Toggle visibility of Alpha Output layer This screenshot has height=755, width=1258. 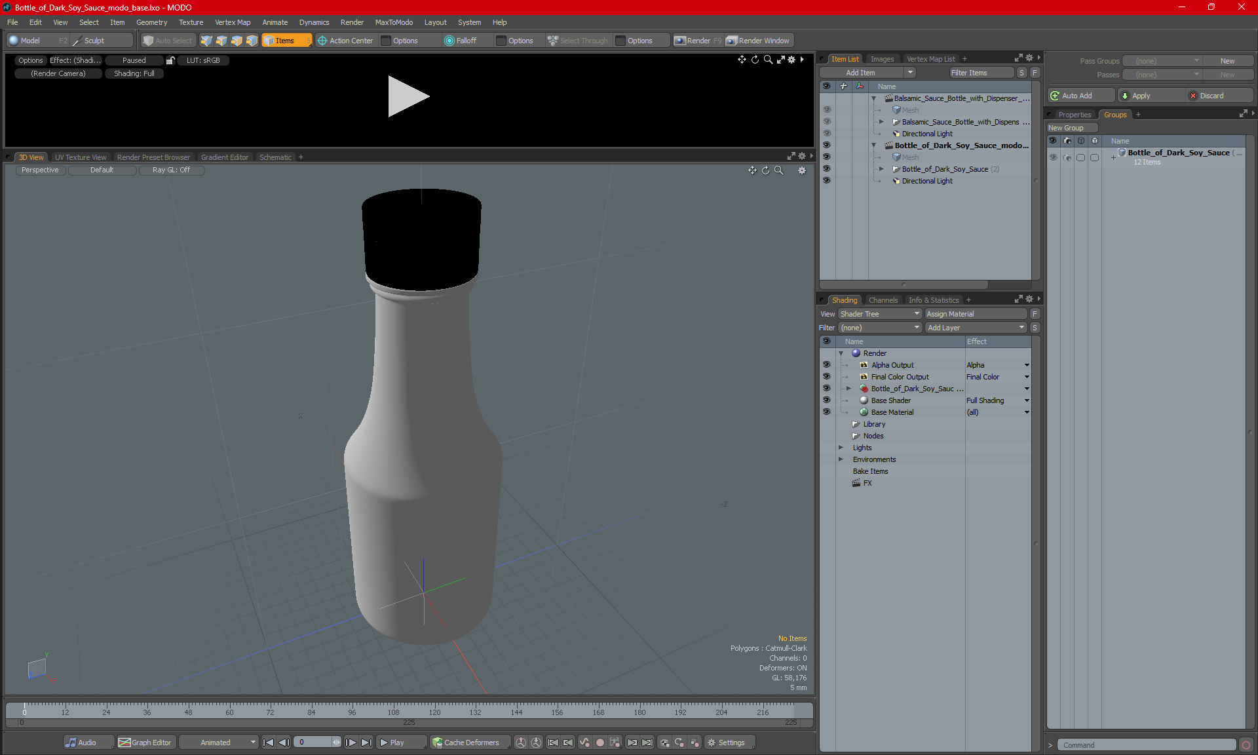tap(826, 365)
